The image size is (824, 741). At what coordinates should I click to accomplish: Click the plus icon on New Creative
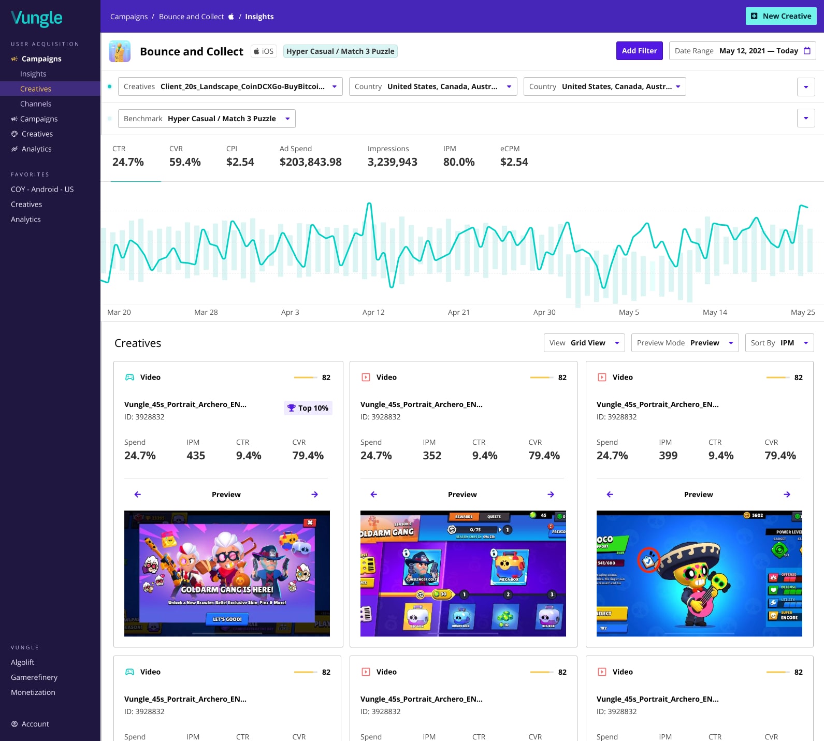tap(754, 16)
